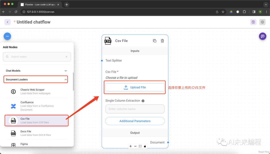This screenshot has height=154, width=270.
Task: Select the Csv File loader entry
Action: point(37,120)
